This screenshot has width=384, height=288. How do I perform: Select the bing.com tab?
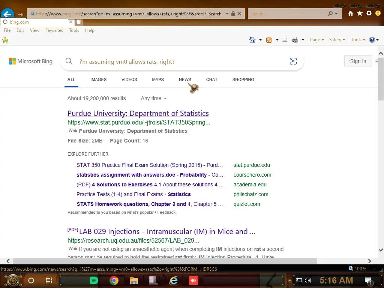click(x=37, y=22)
